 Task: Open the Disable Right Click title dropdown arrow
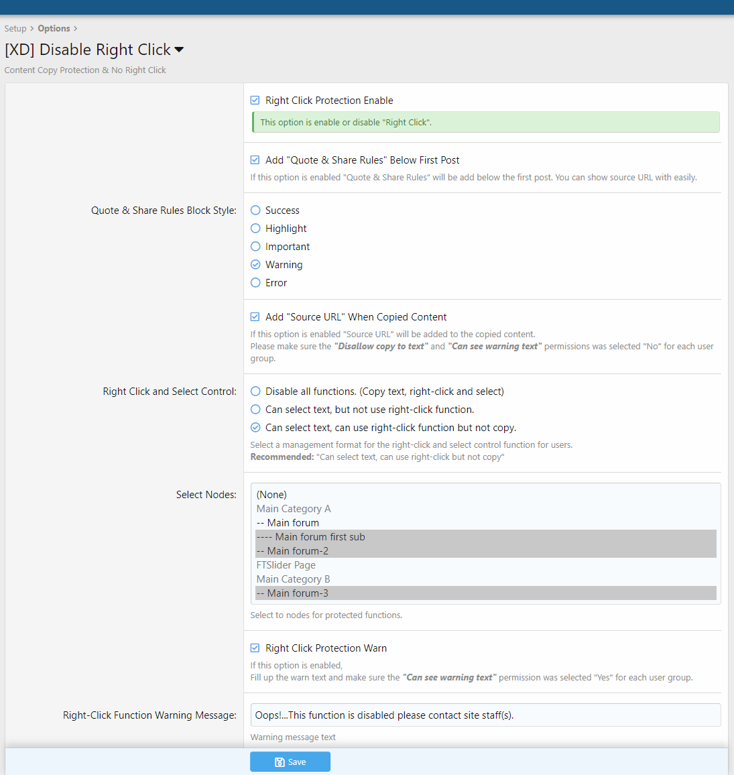pyautogui.click(x=179, y=50)
